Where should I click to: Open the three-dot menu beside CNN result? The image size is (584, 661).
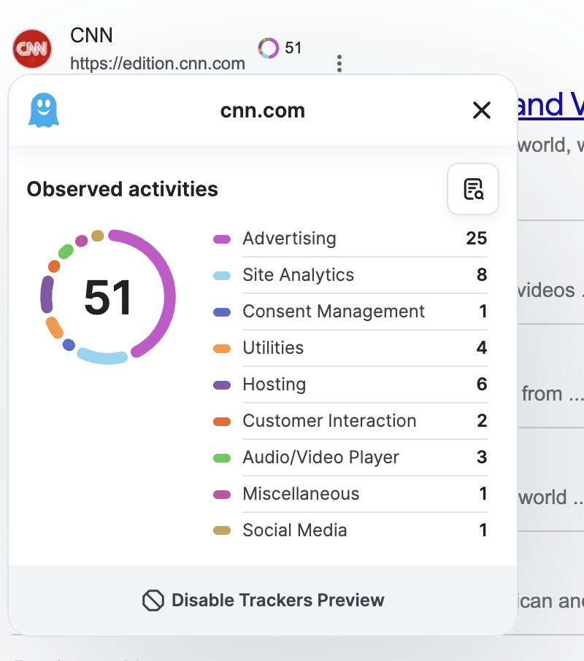339,63
